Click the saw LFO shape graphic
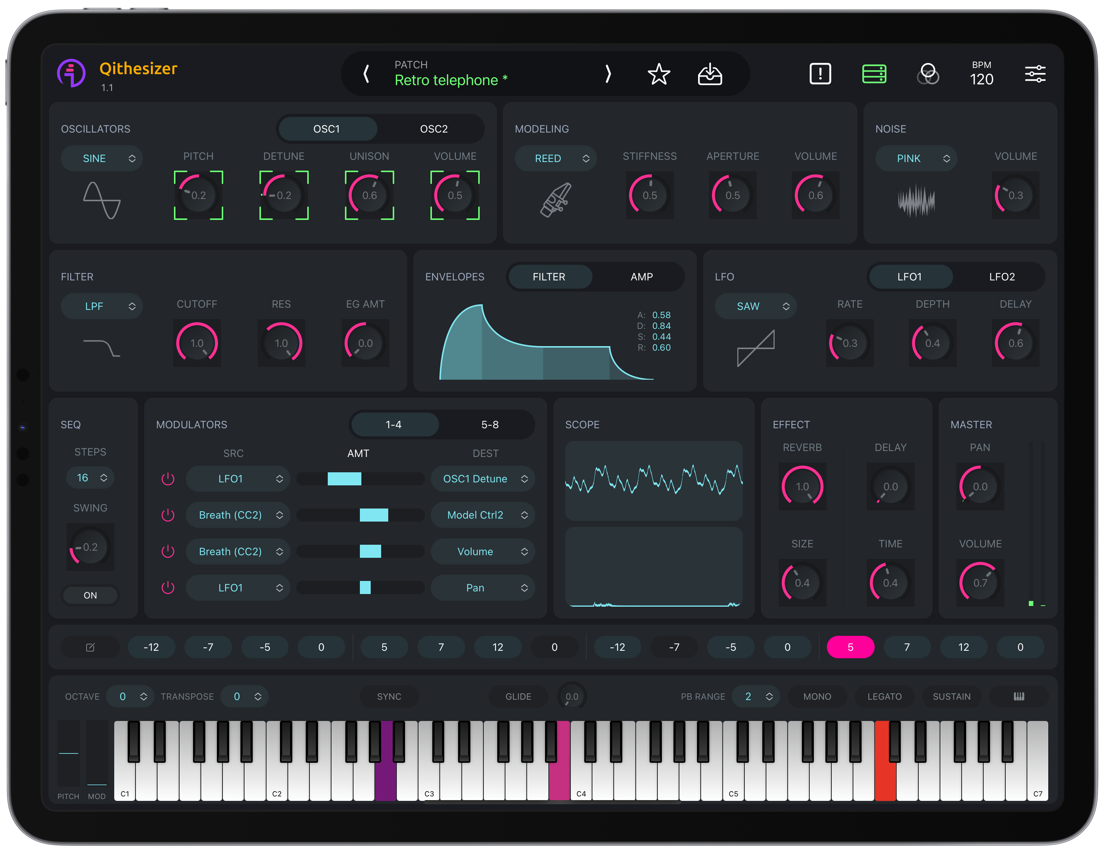The image size is (1105, 855). 755,348
